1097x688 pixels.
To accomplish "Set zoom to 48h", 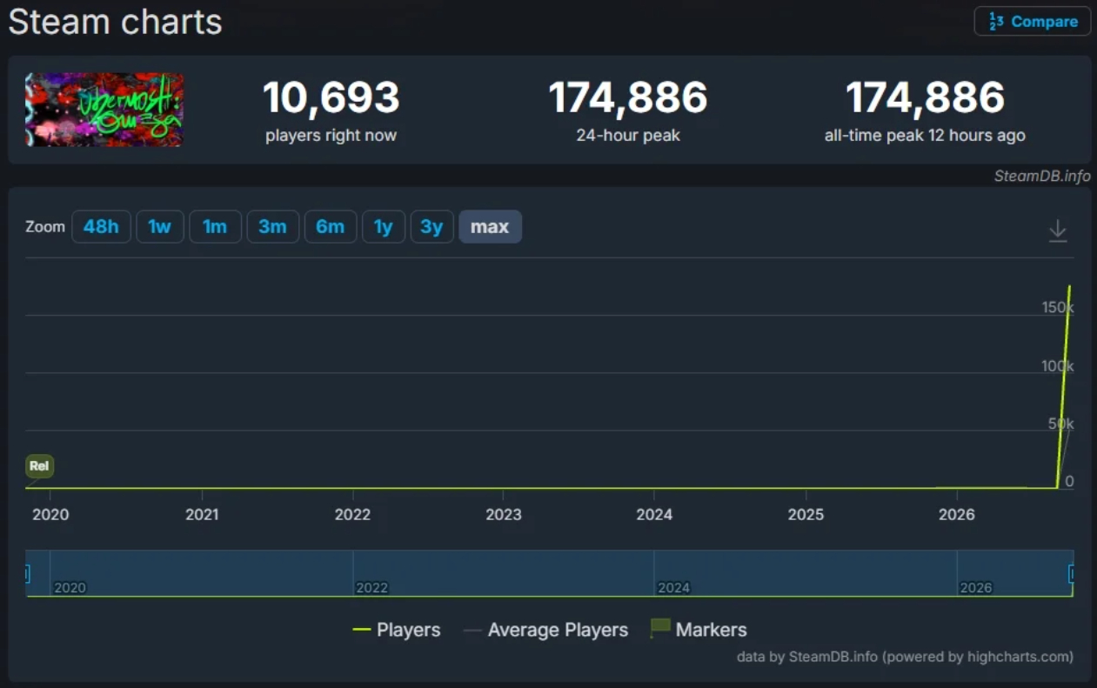I will pyautogui.click(x=101, y=227).
